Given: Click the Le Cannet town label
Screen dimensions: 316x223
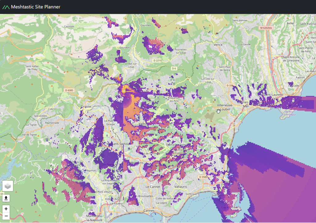Looking at the screenshot, I should tap(152, 187).
